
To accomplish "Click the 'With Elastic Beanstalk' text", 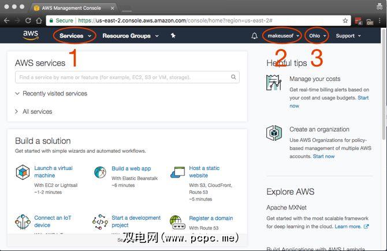I will tap(135, 178).
